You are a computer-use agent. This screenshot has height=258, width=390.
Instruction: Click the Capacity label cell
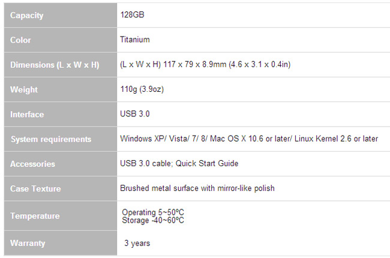click(27, 15)
